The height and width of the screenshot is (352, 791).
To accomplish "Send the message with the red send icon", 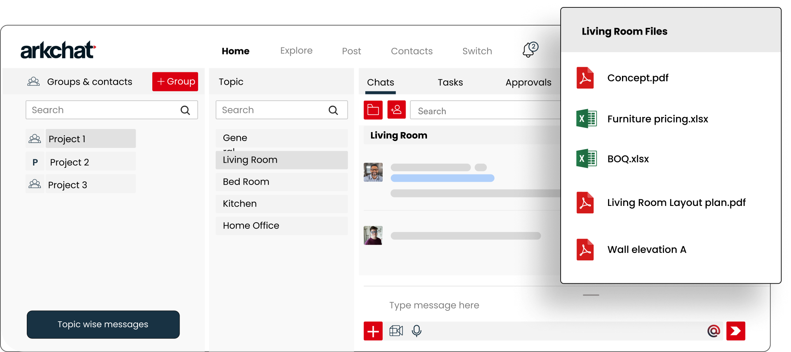I will 735,331.
